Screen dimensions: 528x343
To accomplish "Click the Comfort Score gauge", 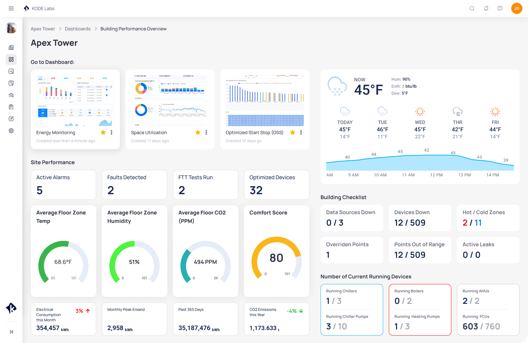I will coord(276,258).
